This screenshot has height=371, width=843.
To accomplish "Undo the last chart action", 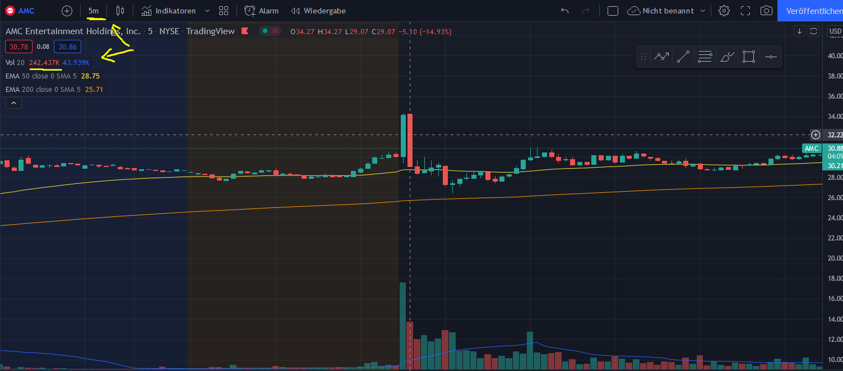I will pyautogui.click(x=564, y=11).
